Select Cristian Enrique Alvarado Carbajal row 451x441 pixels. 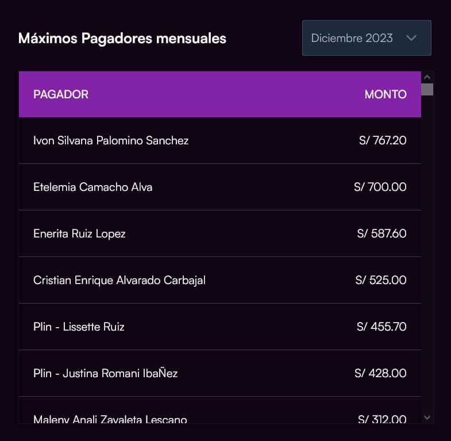point(120,280)
